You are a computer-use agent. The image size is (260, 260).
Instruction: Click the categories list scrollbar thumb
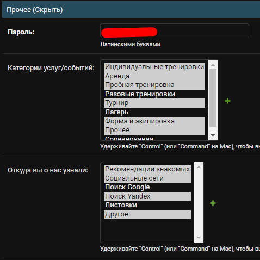coord(213,98)
